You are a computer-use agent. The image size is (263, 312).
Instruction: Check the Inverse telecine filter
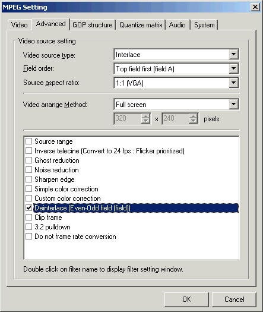click(29, 151)
